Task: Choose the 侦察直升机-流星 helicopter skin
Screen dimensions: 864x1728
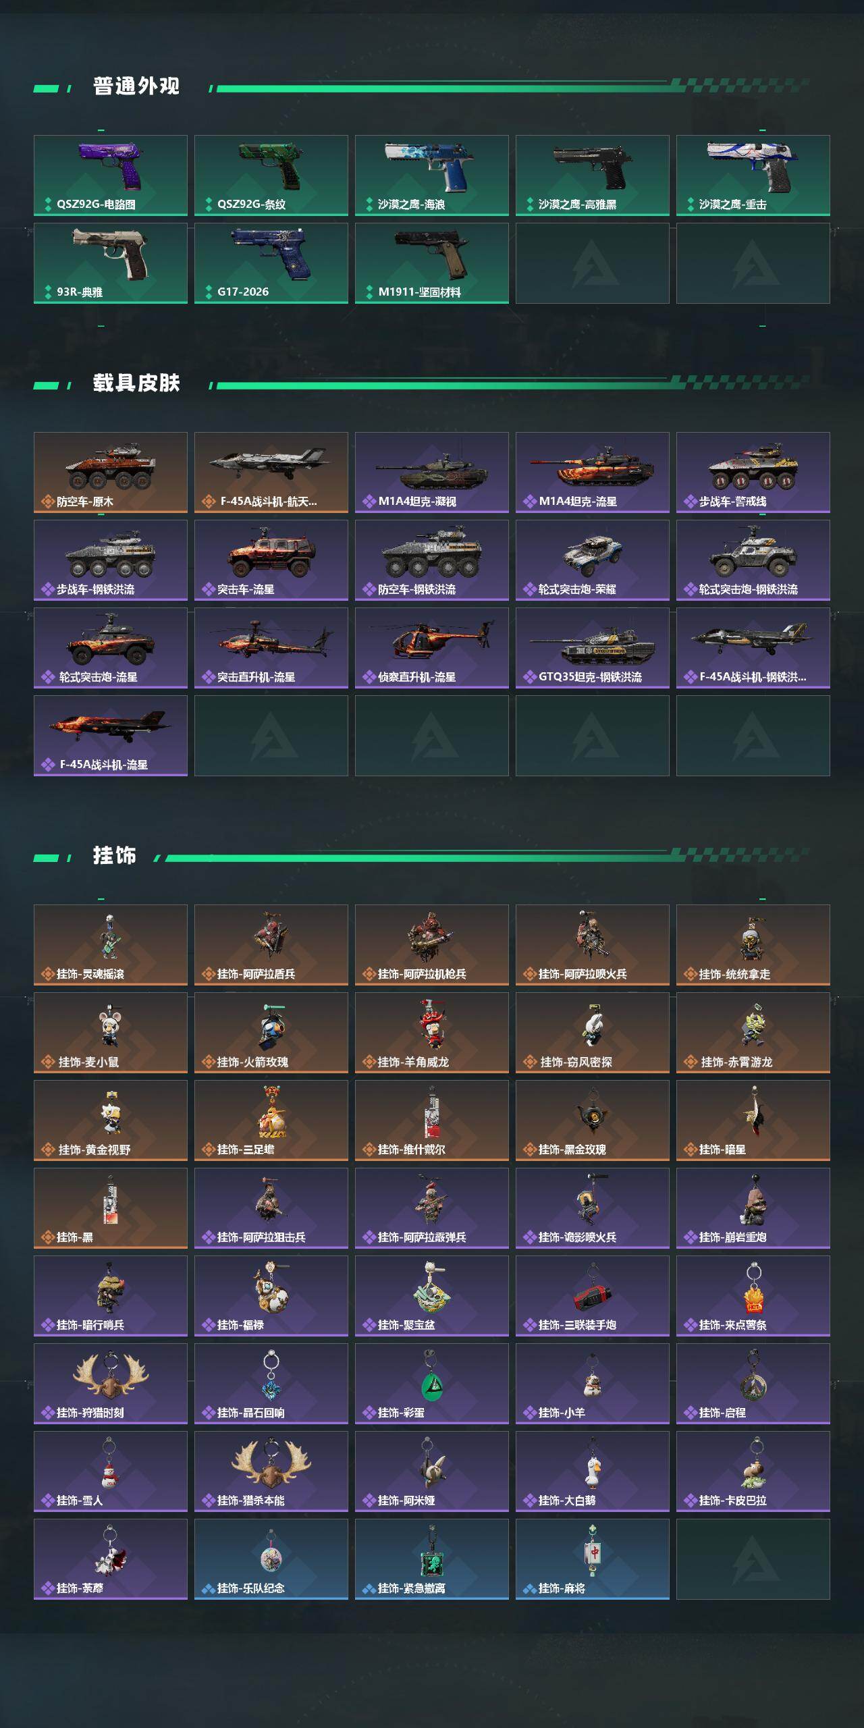Action: 432,648
